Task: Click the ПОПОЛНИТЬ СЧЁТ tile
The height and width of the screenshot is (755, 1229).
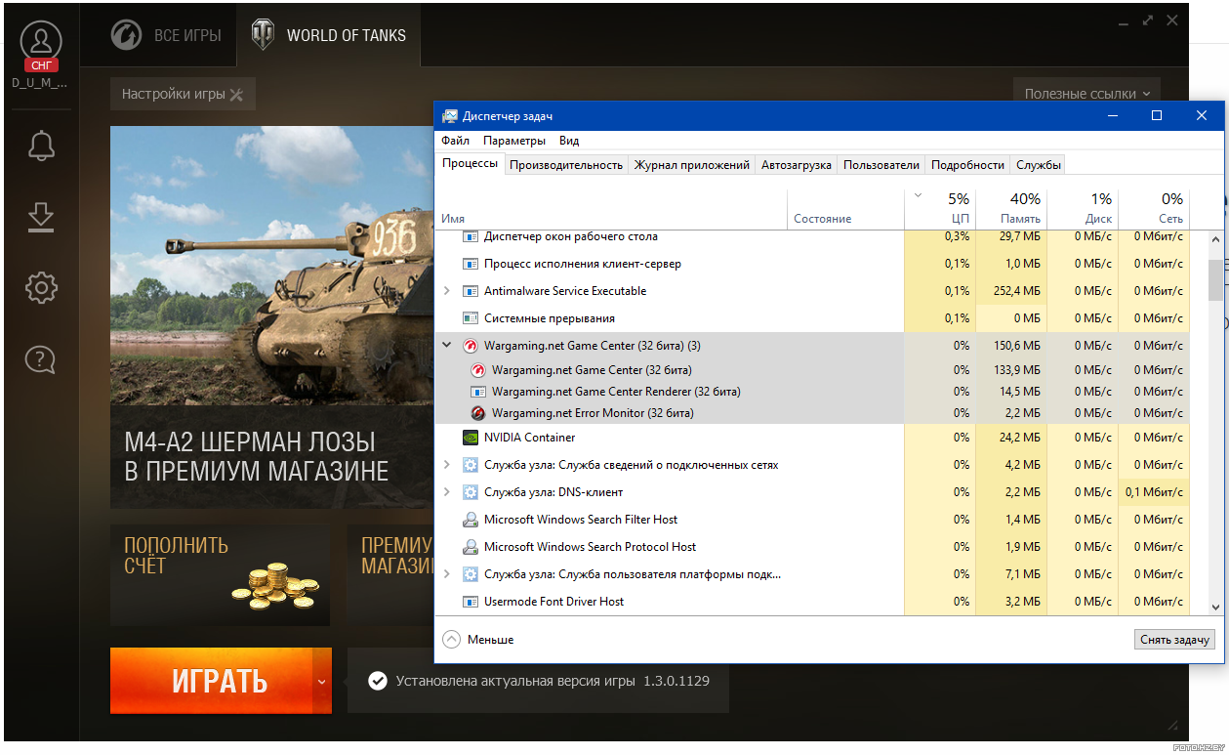Action: pos(220,575)
